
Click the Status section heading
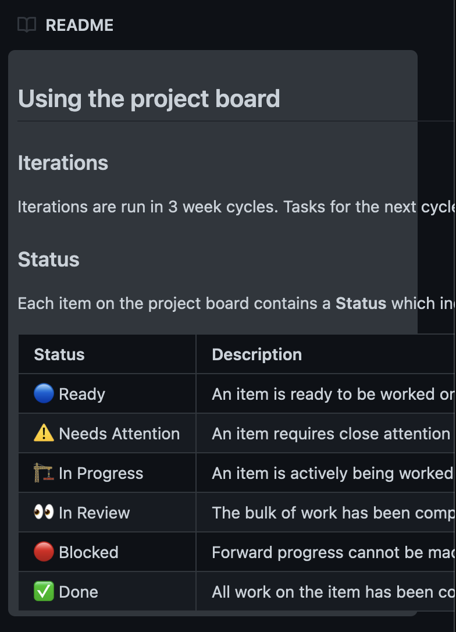tap(49, 260)
